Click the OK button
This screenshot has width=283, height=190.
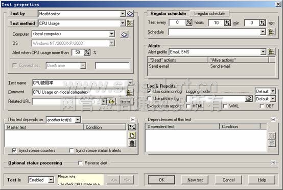(x=161, y=180)
